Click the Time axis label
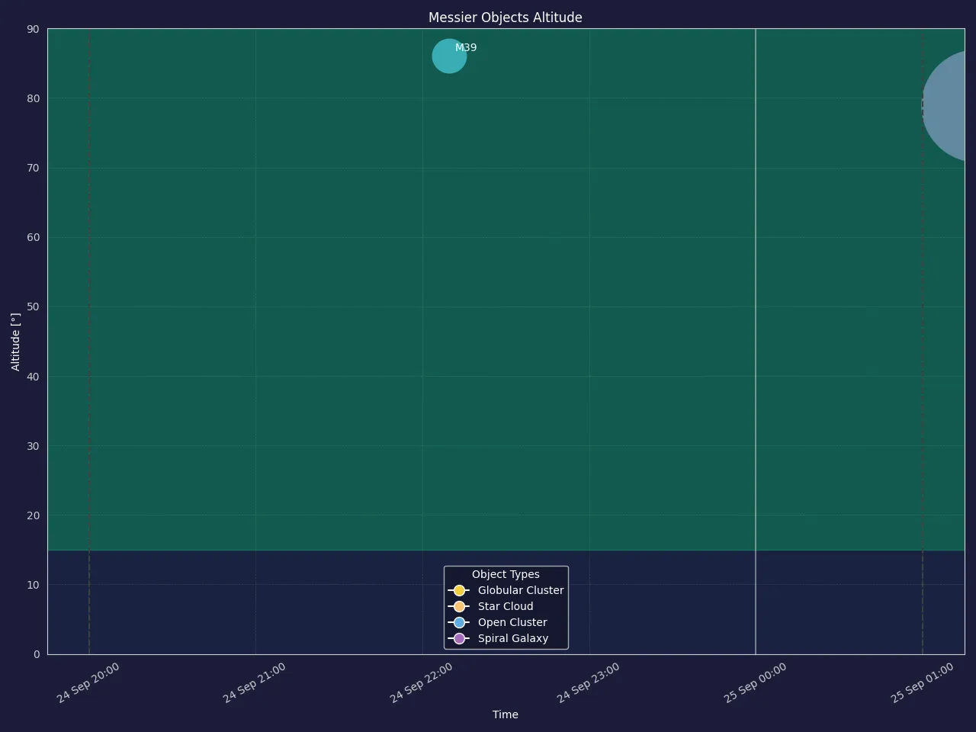976x732 pixels. point(506,714)
